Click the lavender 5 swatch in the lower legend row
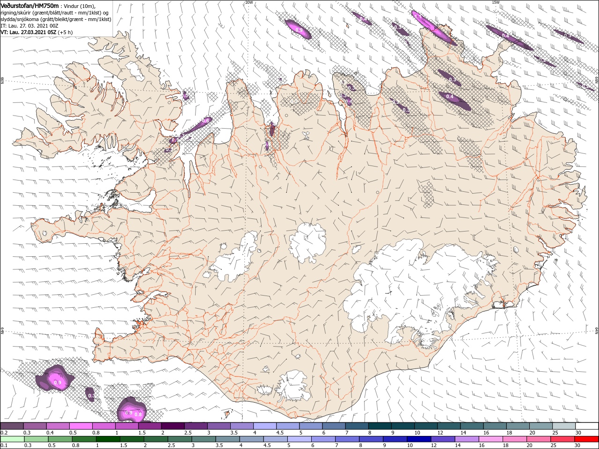 click(x=299, y=439)
